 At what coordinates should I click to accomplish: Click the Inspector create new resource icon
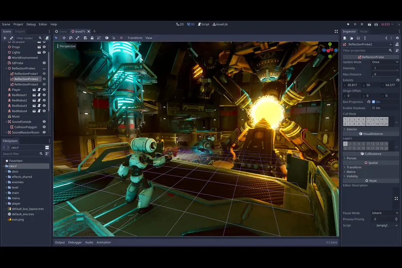pos(345,38)
